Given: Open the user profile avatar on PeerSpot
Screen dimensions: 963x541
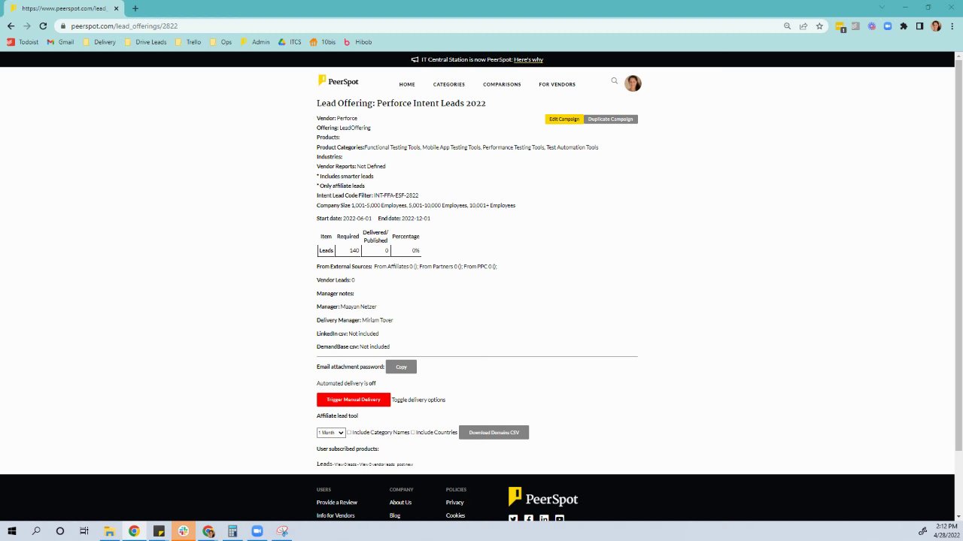Looking at the screenshot, I should 633,83.
